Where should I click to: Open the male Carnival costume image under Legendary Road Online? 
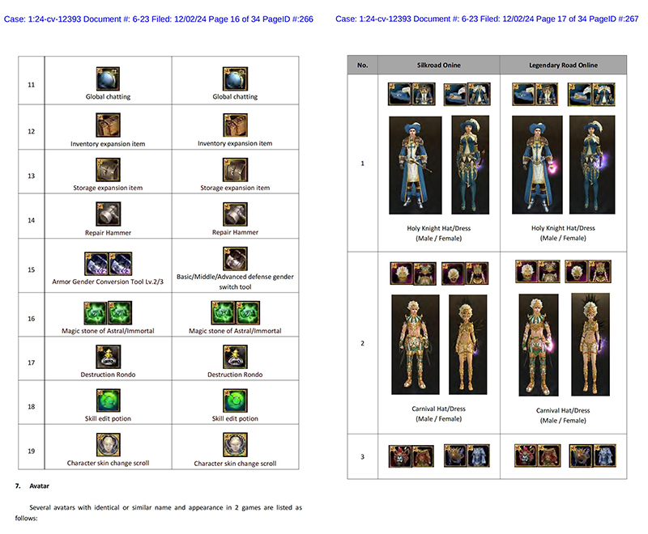click(539, 345)
